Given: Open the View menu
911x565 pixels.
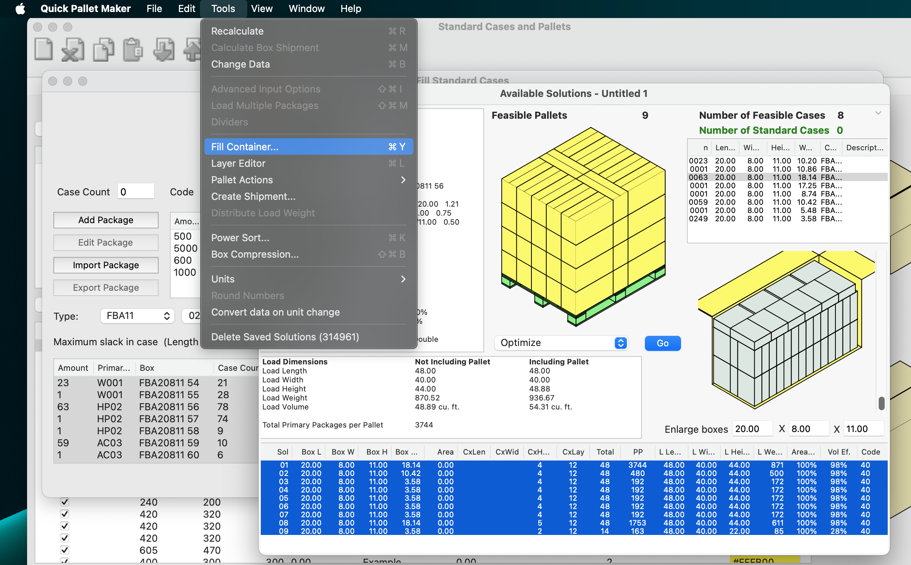Looking at the screenshot, I should click(x=262, y=8).
